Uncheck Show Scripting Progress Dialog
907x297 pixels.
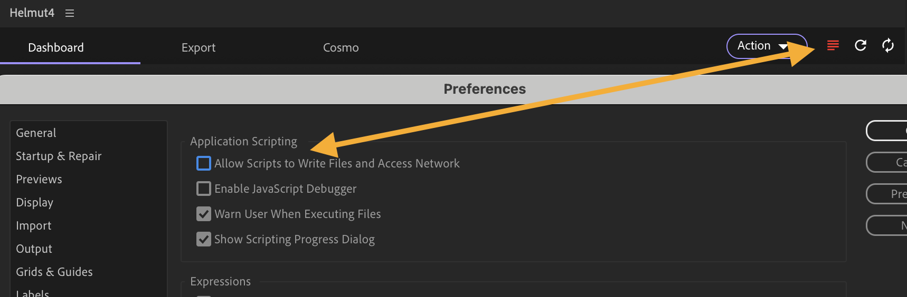(x=204, y=239)
